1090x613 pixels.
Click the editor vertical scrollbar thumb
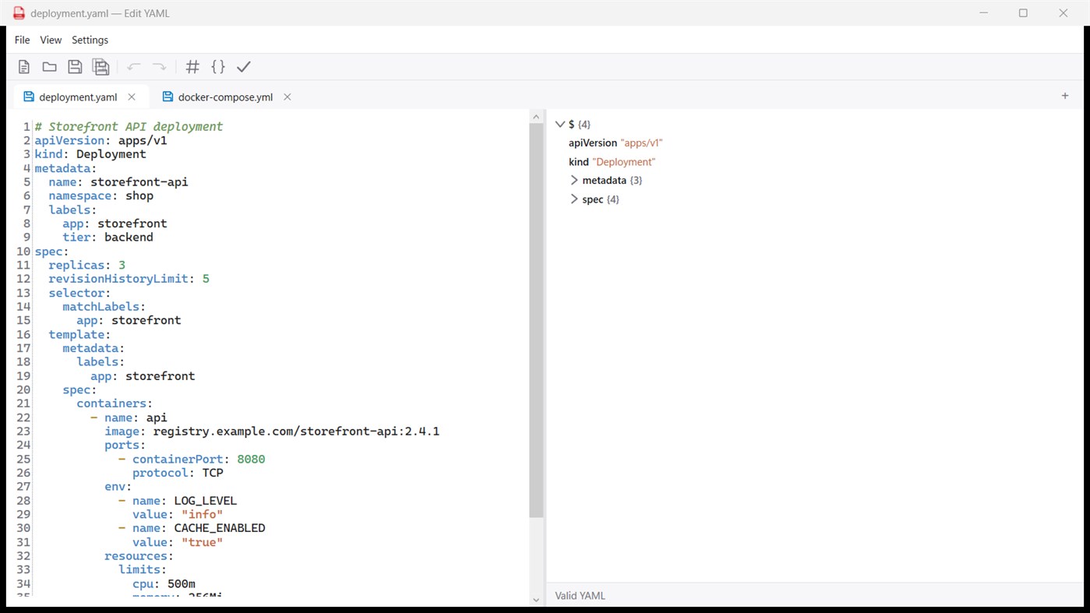pyautogui.click(x=536, y=321)
